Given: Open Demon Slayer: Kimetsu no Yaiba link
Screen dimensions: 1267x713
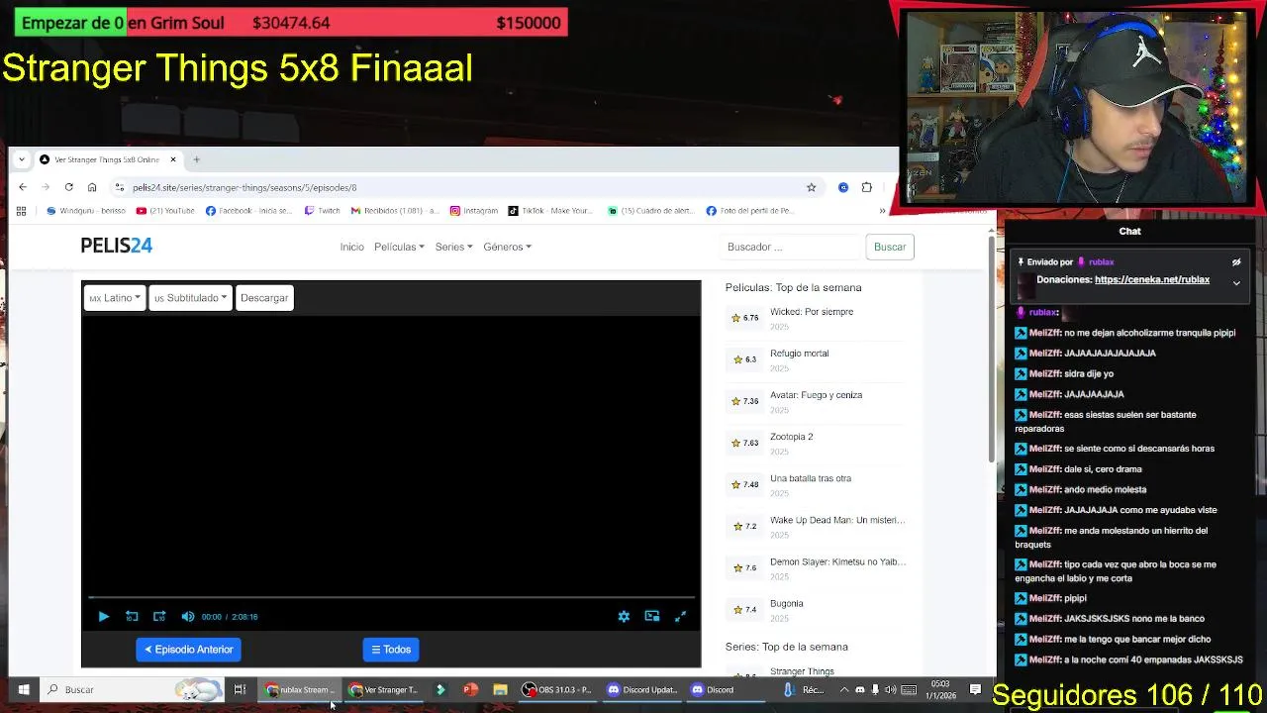Looking at the screenshot, I should point(837,561).
